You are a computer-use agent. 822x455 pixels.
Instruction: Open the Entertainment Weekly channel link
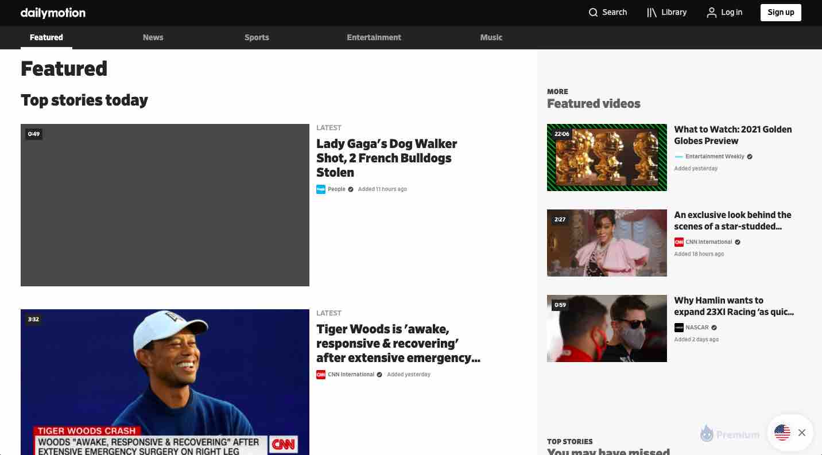tap(715, 157)
